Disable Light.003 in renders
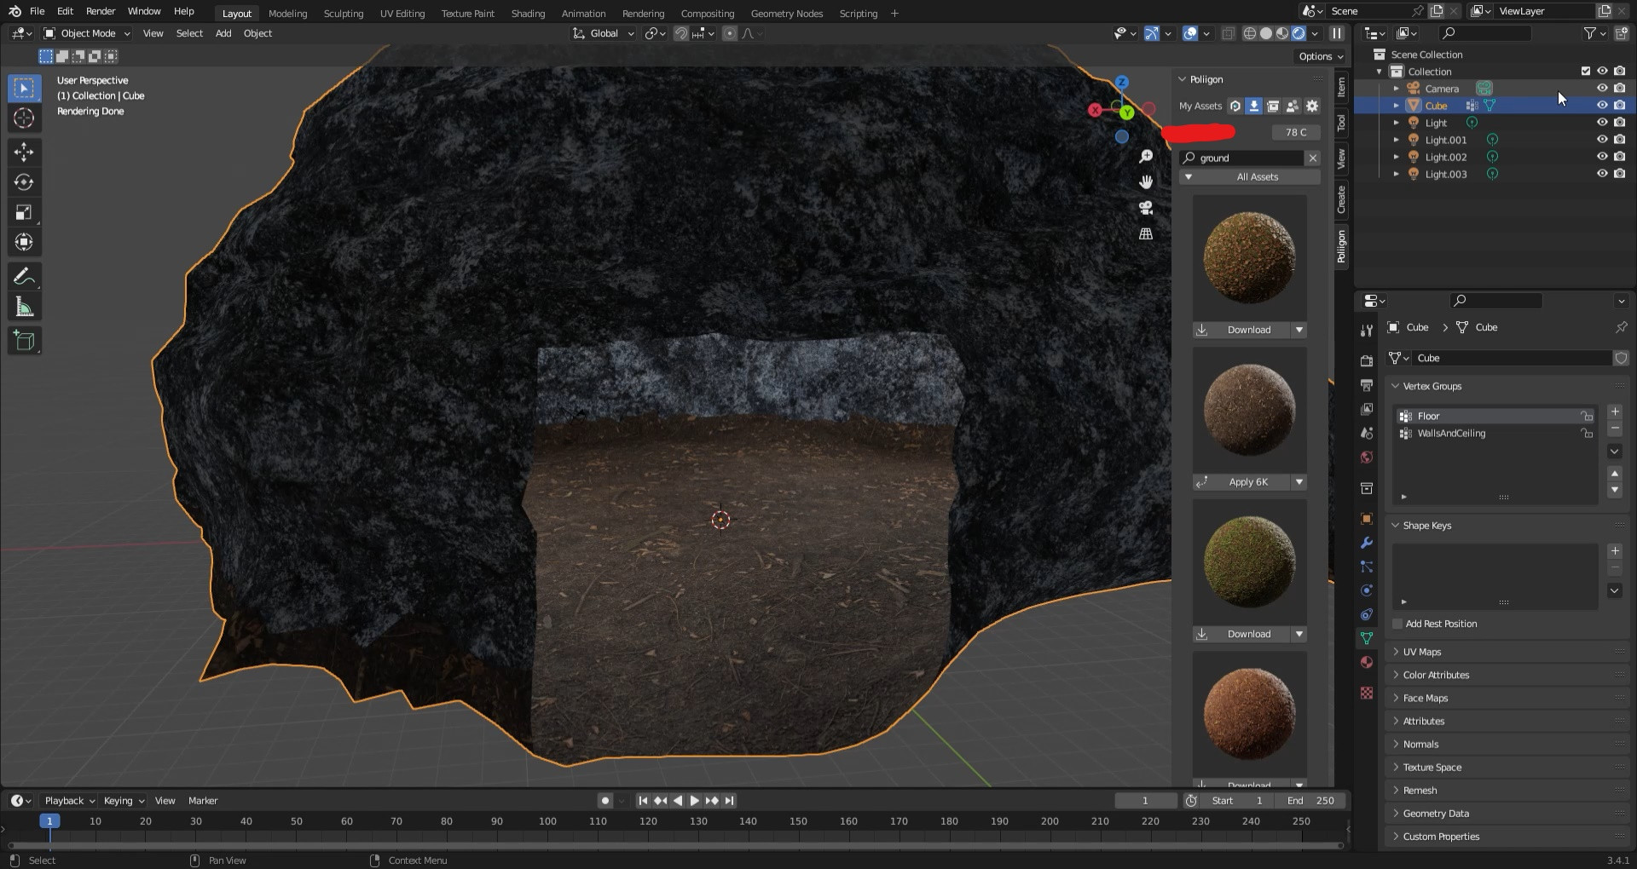Image resolution: width=1637 pixels, height=869 pixels. point(1620,174)
